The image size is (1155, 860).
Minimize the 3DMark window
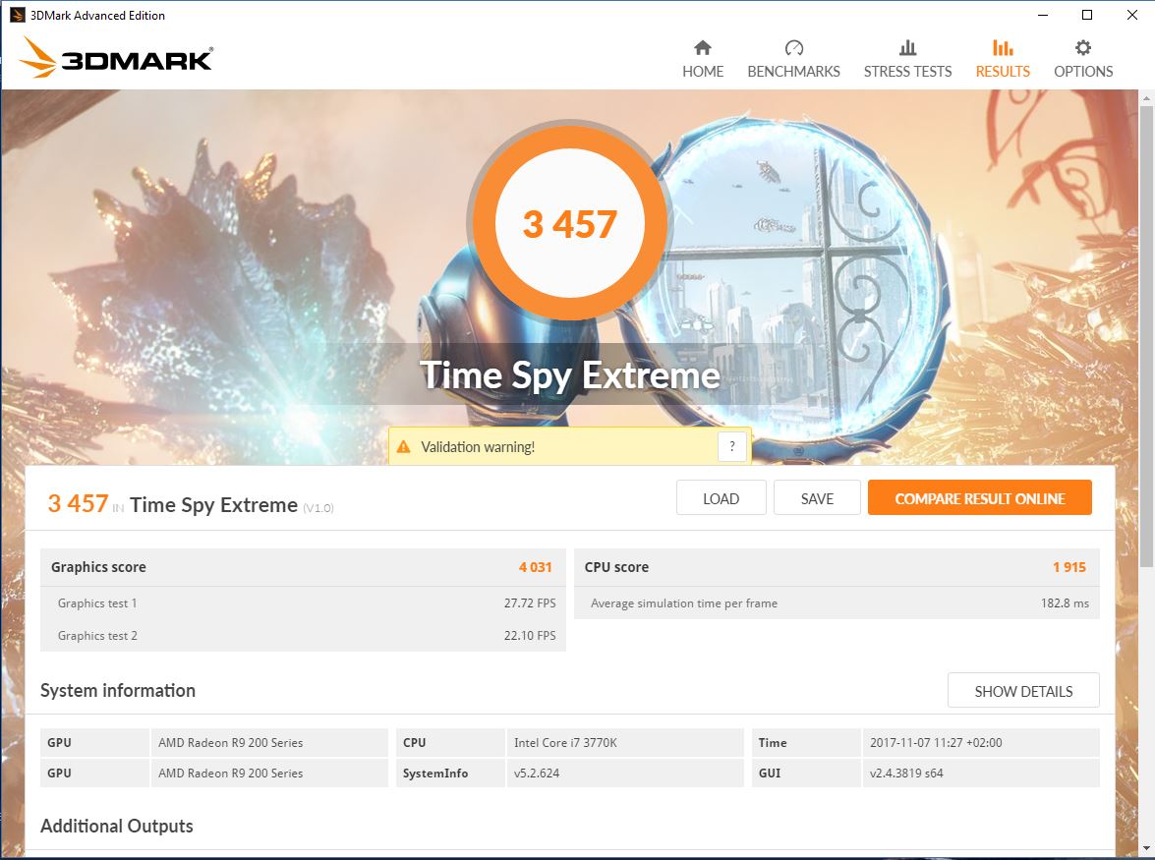1043,15
